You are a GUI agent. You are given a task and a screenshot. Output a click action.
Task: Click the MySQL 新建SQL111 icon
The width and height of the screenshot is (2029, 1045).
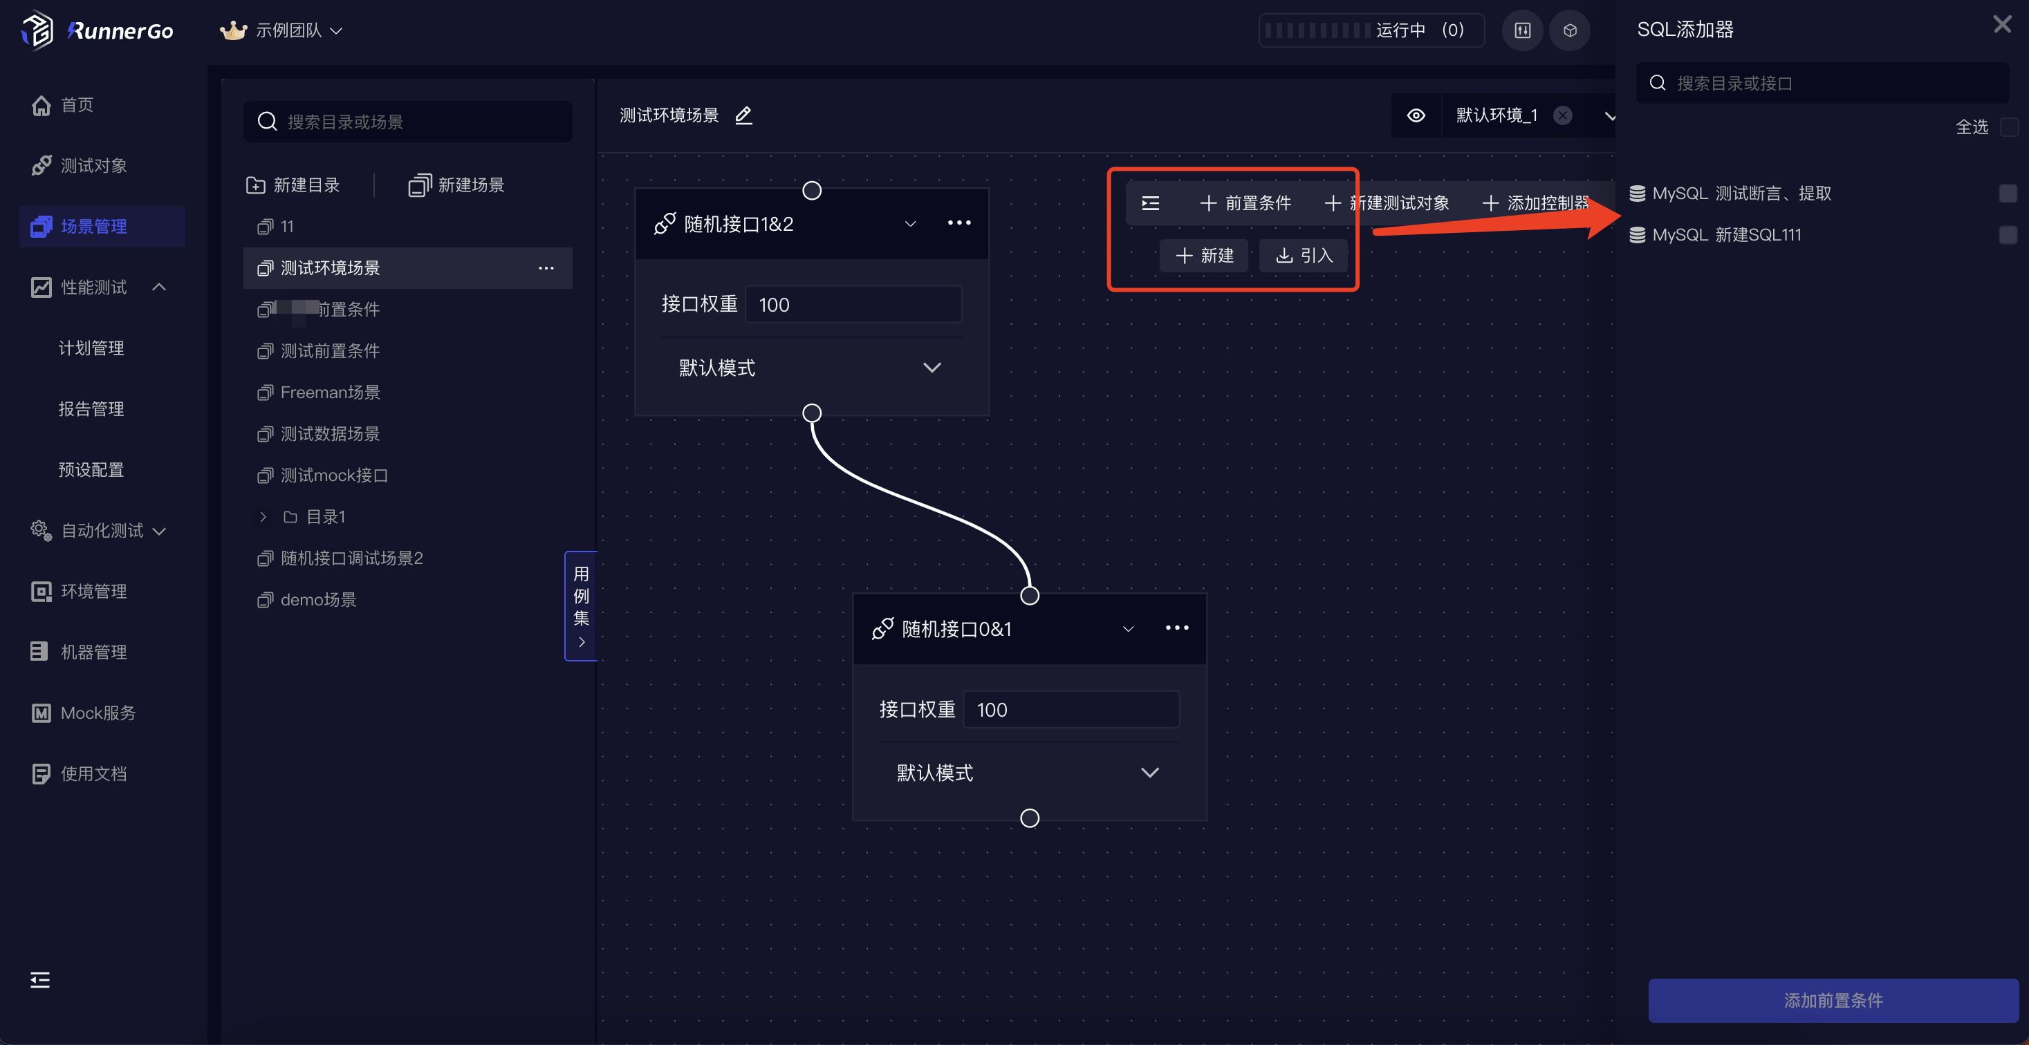click(x=1637, y=234)
